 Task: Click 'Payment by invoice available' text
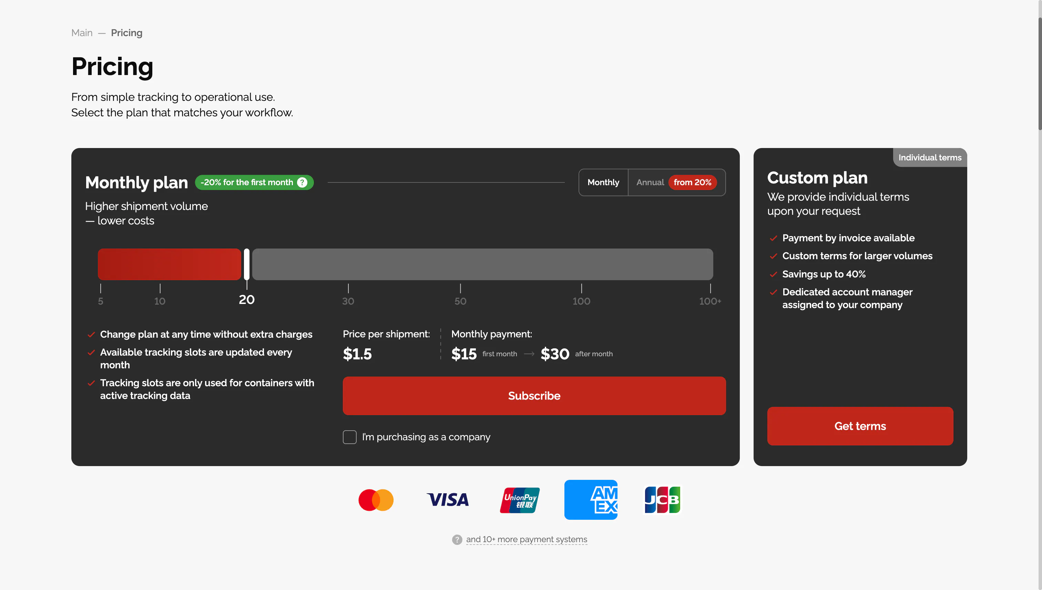(848, 238)
